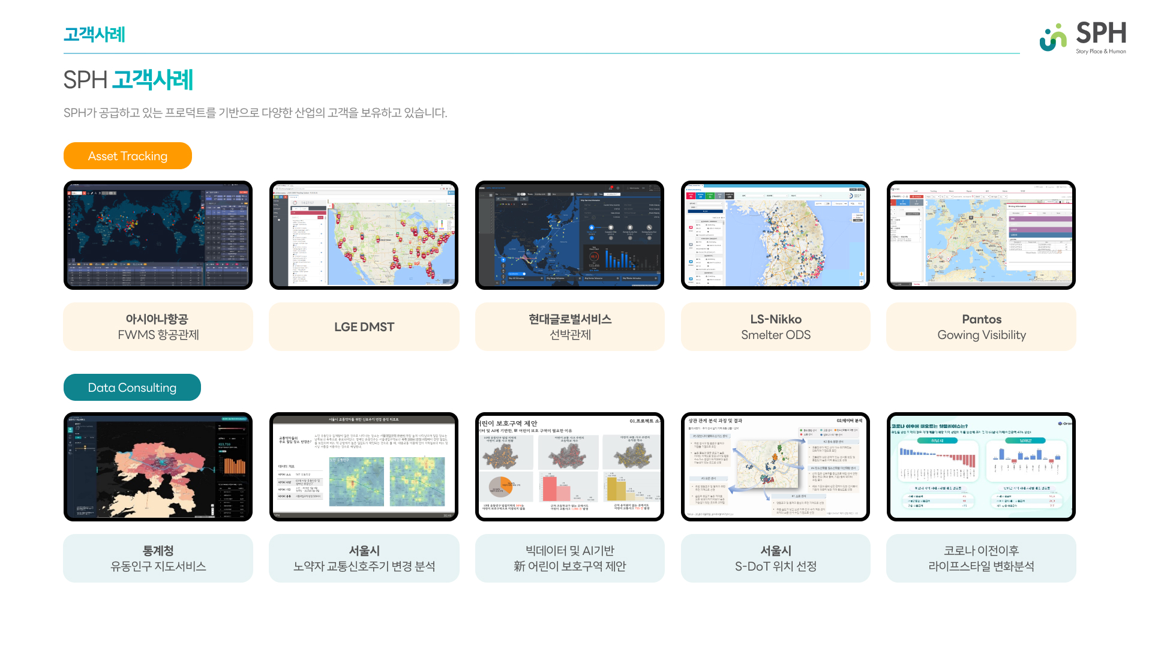Viewport: 1152px width, 648px height.
Task: Open the Hyundai Global Service vessel control screenshot
Action: pos(569,235)
